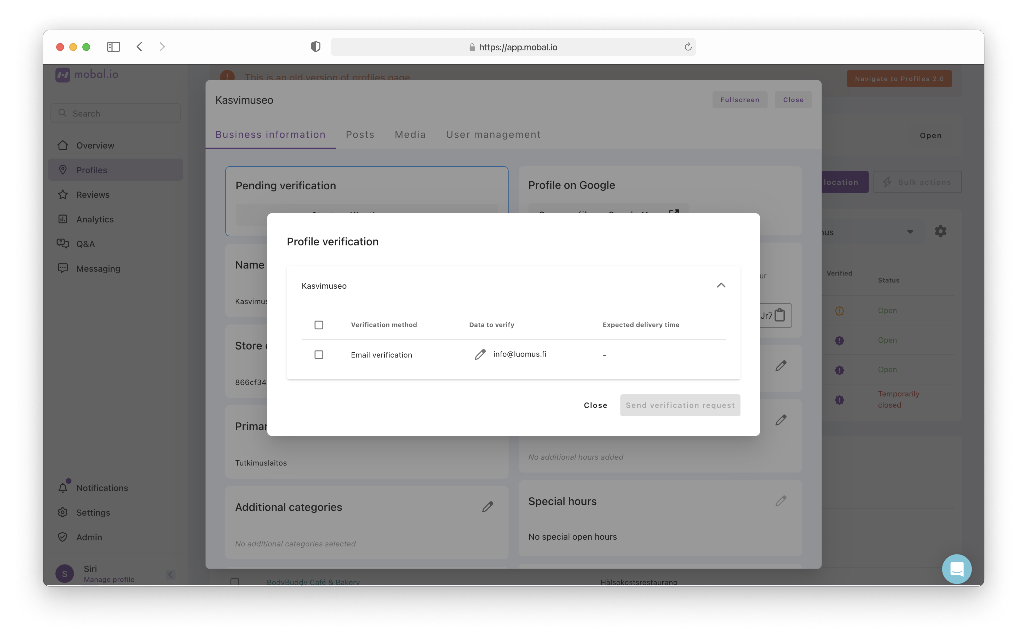Check the Email verification checkbox
The height and width of the screenshot is (642, 1027).
(319, 354)
